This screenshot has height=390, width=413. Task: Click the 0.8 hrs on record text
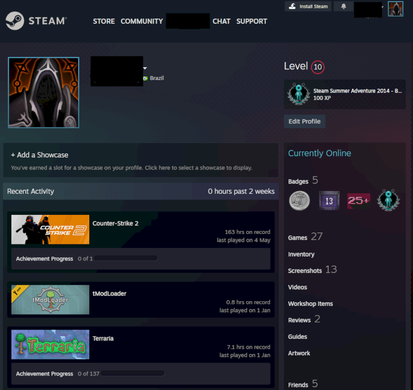click(x=248, y=302)
